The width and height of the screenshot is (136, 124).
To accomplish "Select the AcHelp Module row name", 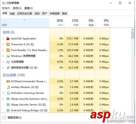I will click(25, 87).
